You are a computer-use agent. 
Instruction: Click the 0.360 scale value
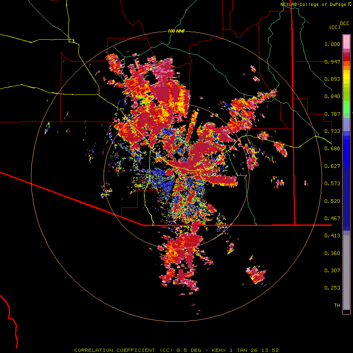click(x=332, y=253)
